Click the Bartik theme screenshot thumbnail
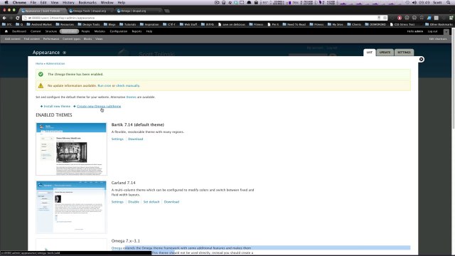The image size is (455, 256). coord(71,149)
